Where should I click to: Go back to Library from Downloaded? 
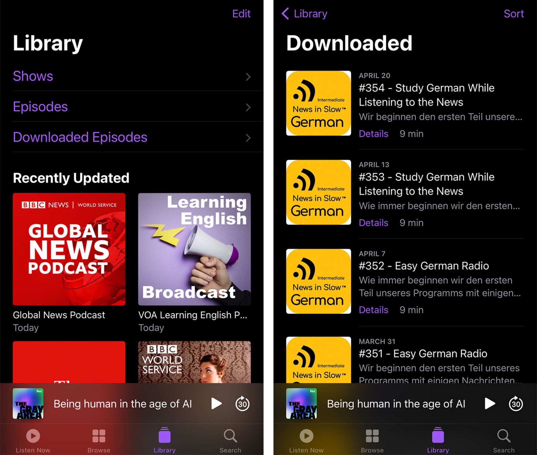click(304, 14)
